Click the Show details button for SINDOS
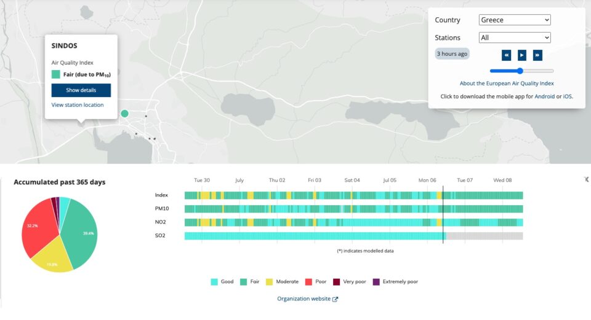Image resolution: width=591 pixels, height=320 pixels. tap(81, 90)
